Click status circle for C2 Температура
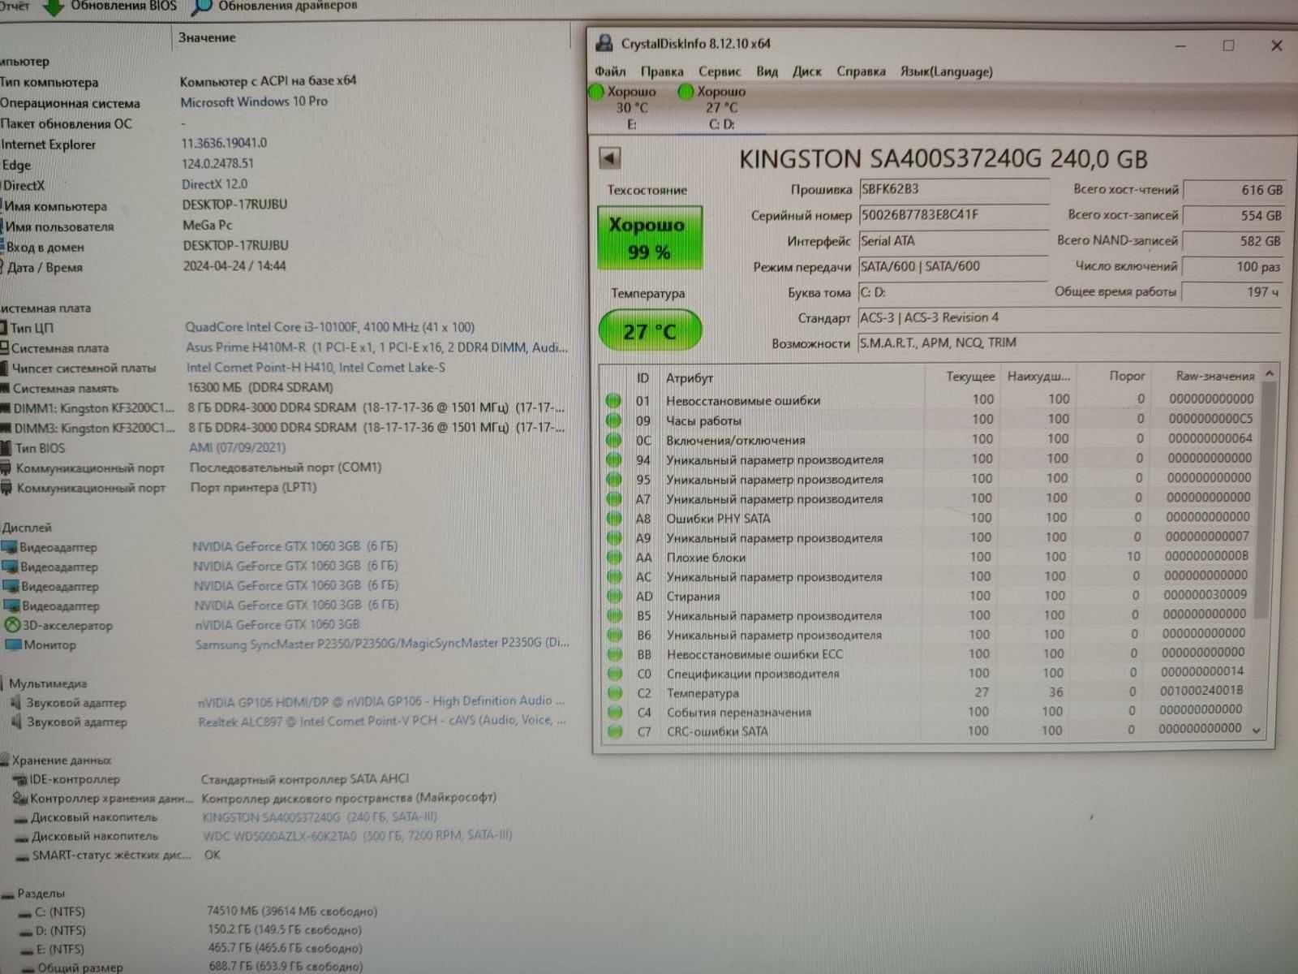This screenshot has width=1298, height=974. pos(615,693)
